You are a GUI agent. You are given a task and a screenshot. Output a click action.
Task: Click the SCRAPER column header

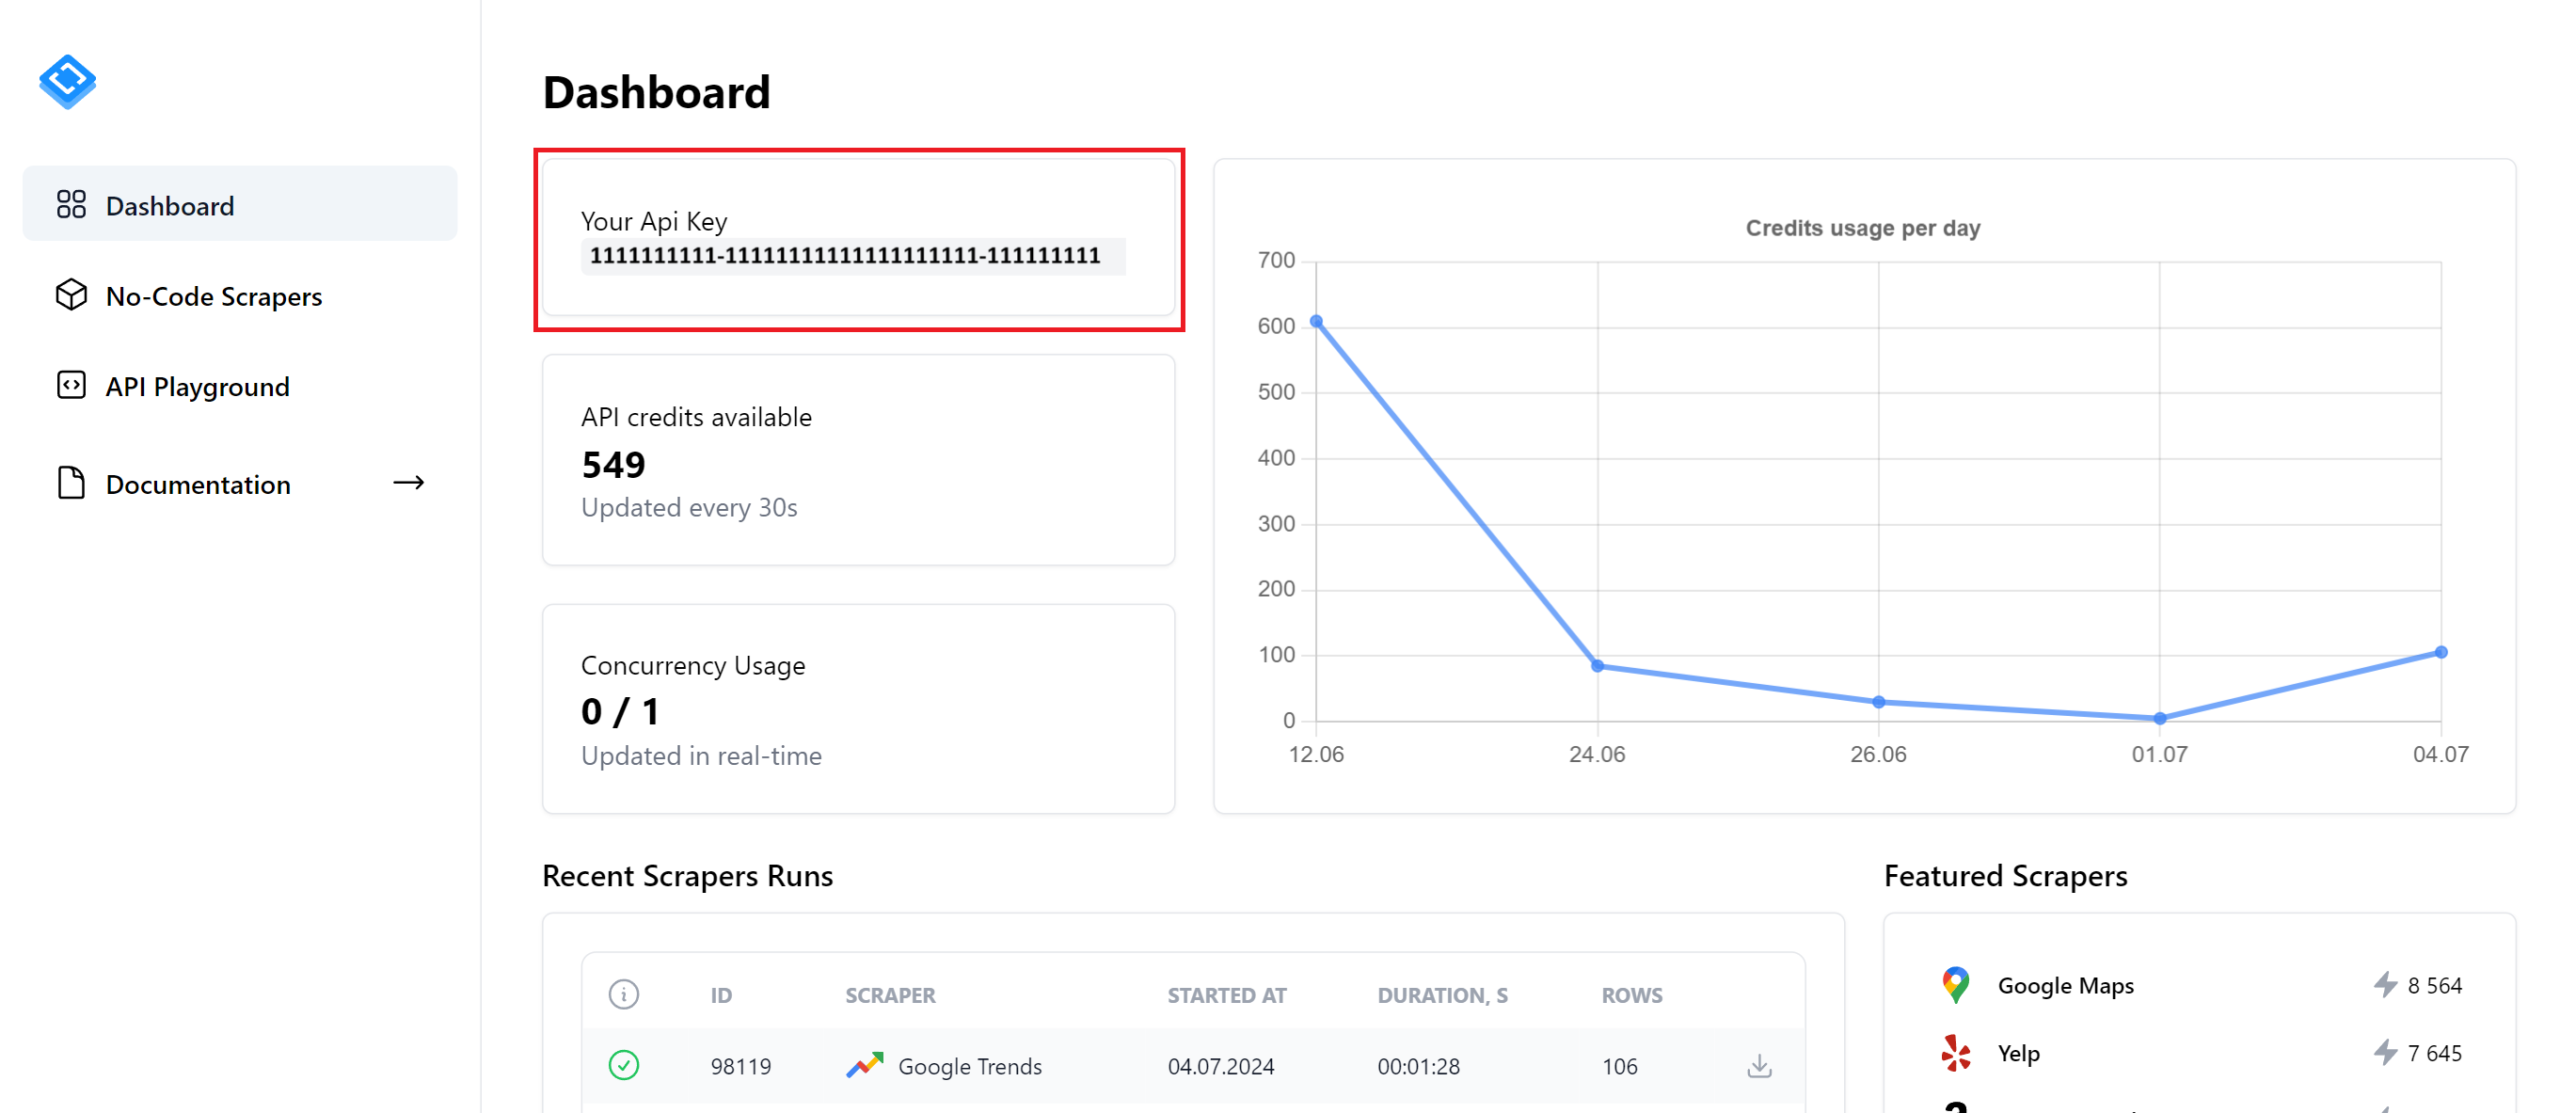[x=890, y=995]
